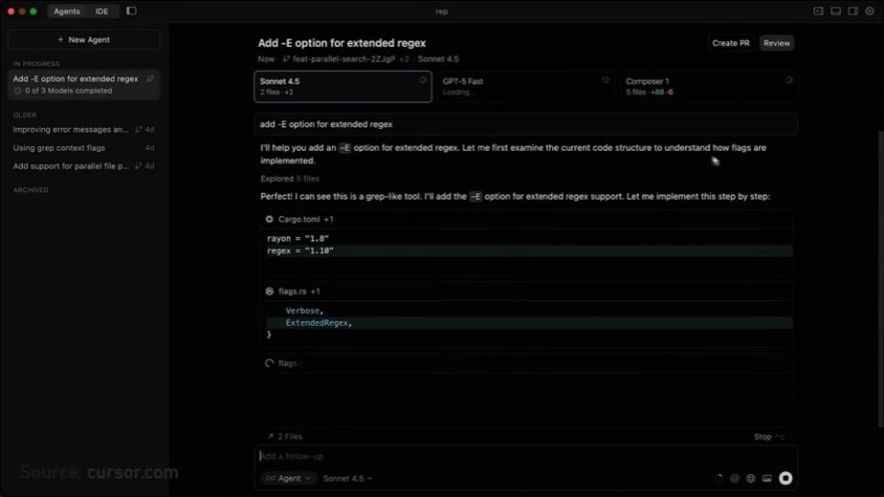The height and width of the screenshot is (497, 884).
Task: Open the in-progress Add -E option agent
Action: tap(84, 84)
